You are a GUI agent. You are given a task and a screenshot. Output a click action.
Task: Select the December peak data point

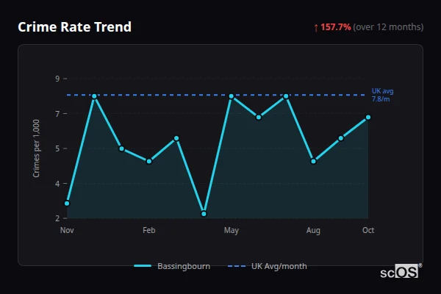(94, 96)
